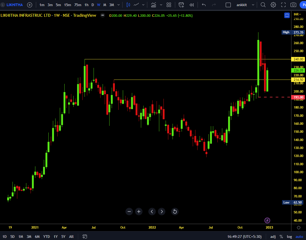This screenshot has height=240, width=306.
Task: Click the Low 62.50 label
Action: click(x=293, y=202)
